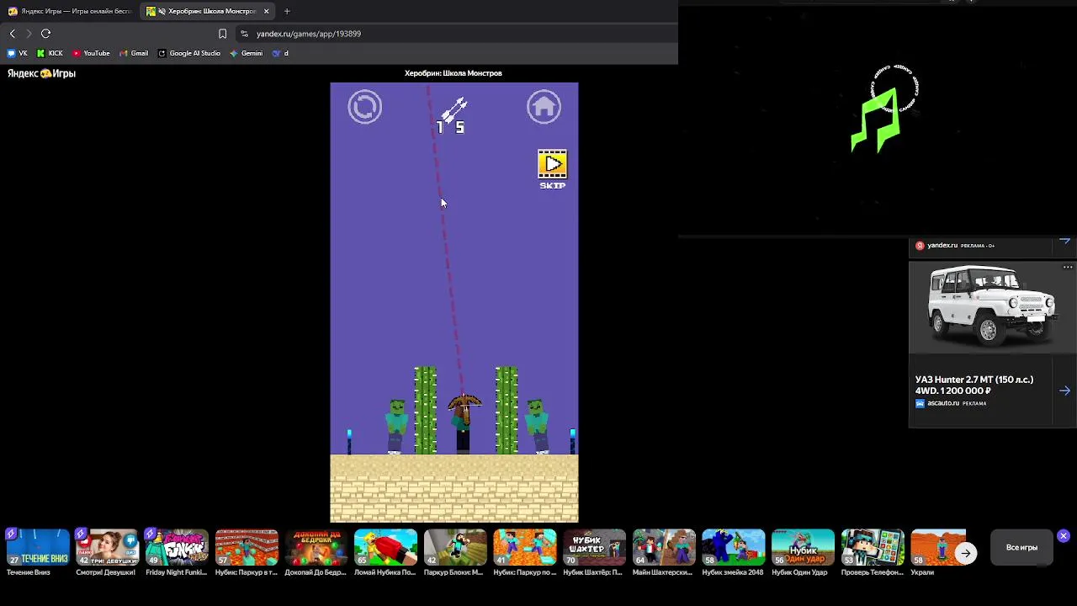
Task: Click the Все игры button
Action: click(x=1021, y=548)
